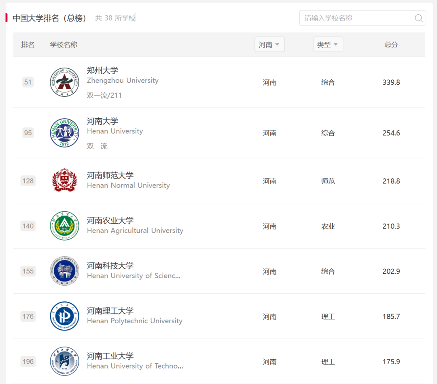Open 河南大学 school name link
The image size is (437, 384).
102,121
